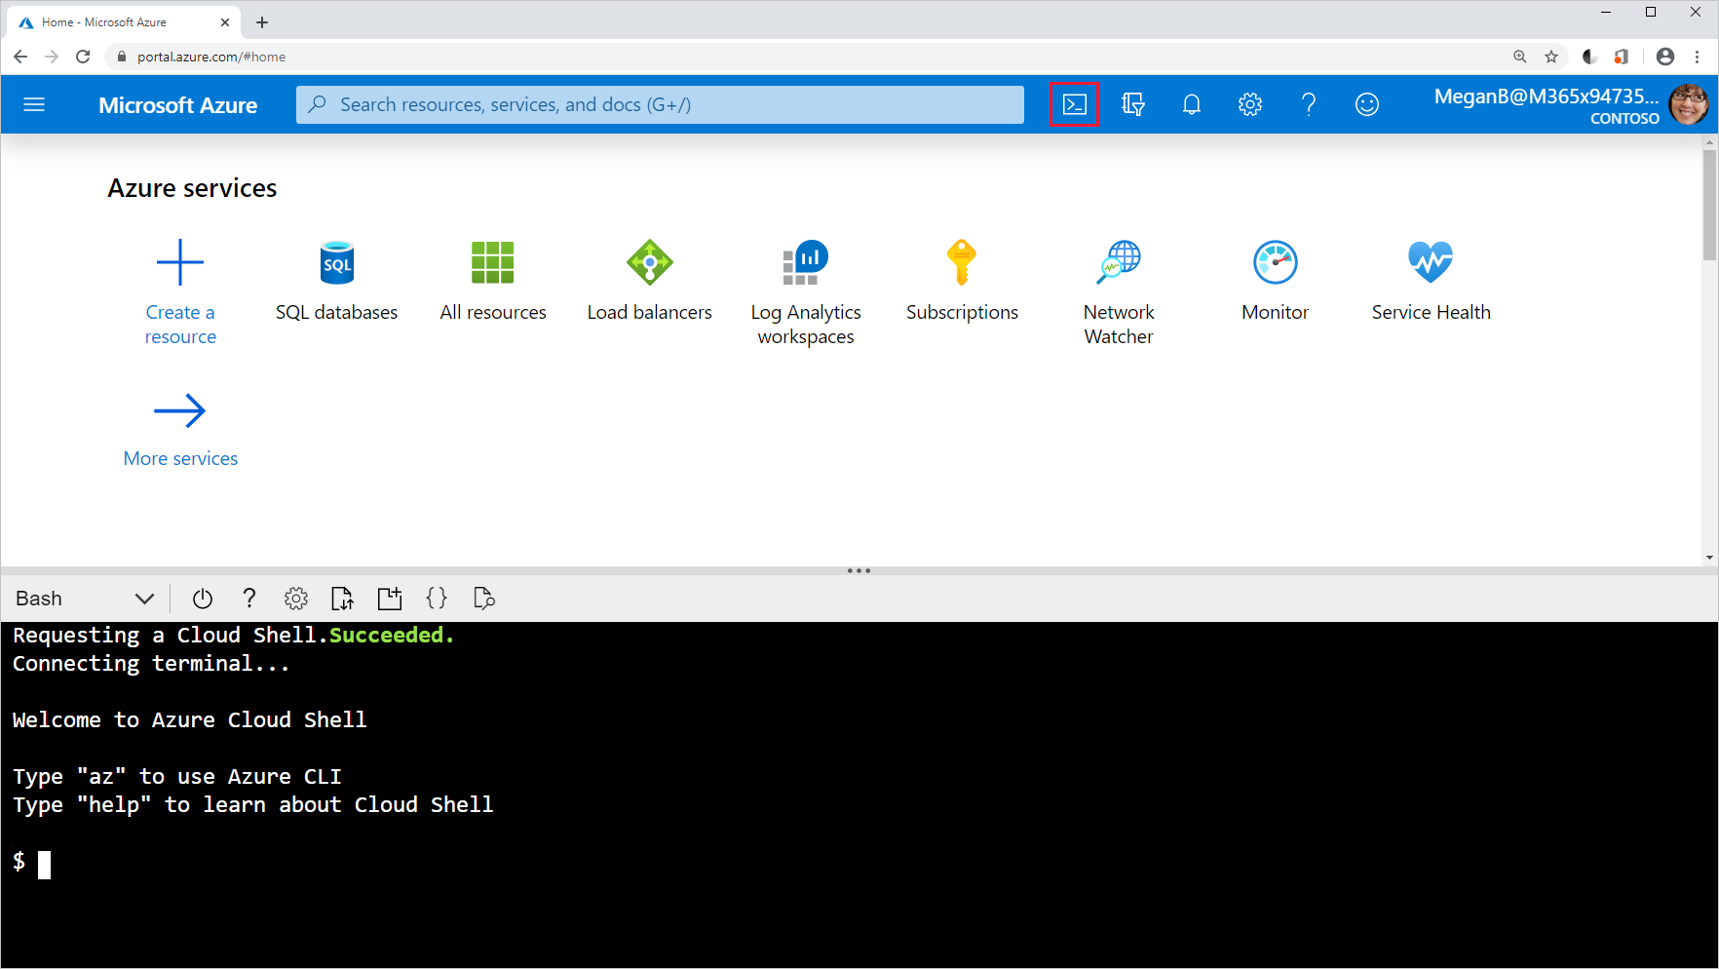The height and width of the screenshot is (969, 1719).
Task: Click the Microsoft Azure home title
Action: click(178, 105)
